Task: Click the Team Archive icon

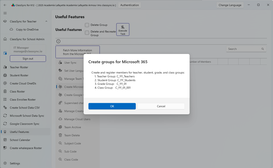Action: pos(60,127)
